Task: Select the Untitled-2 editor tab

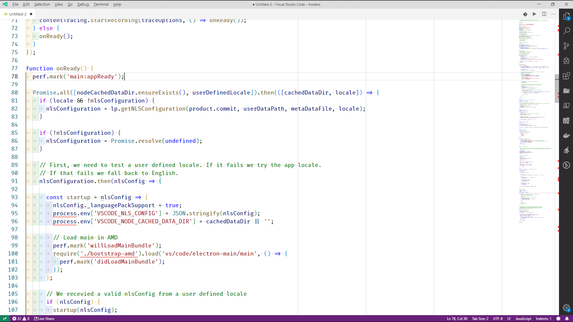Action: [x=18, y=14]
